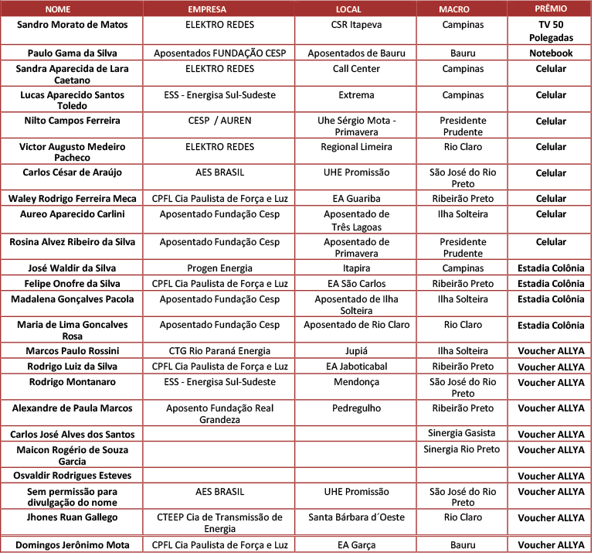Select the Santa Bárbara d'Oeste location cell
Image resolution: width=601 pixels, height=556 pixels.
coord(355,517)
